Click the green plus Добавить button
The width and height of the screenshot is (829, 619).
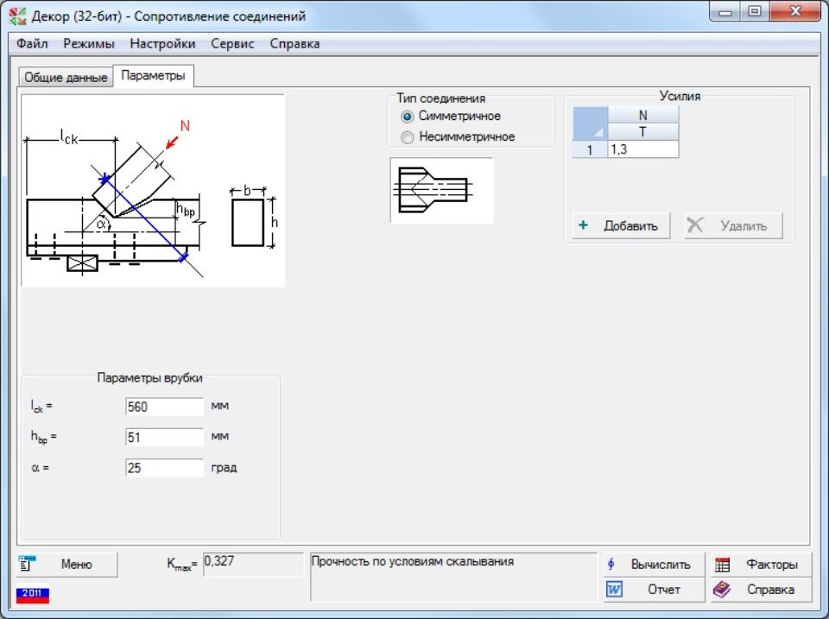click(621, 226)
